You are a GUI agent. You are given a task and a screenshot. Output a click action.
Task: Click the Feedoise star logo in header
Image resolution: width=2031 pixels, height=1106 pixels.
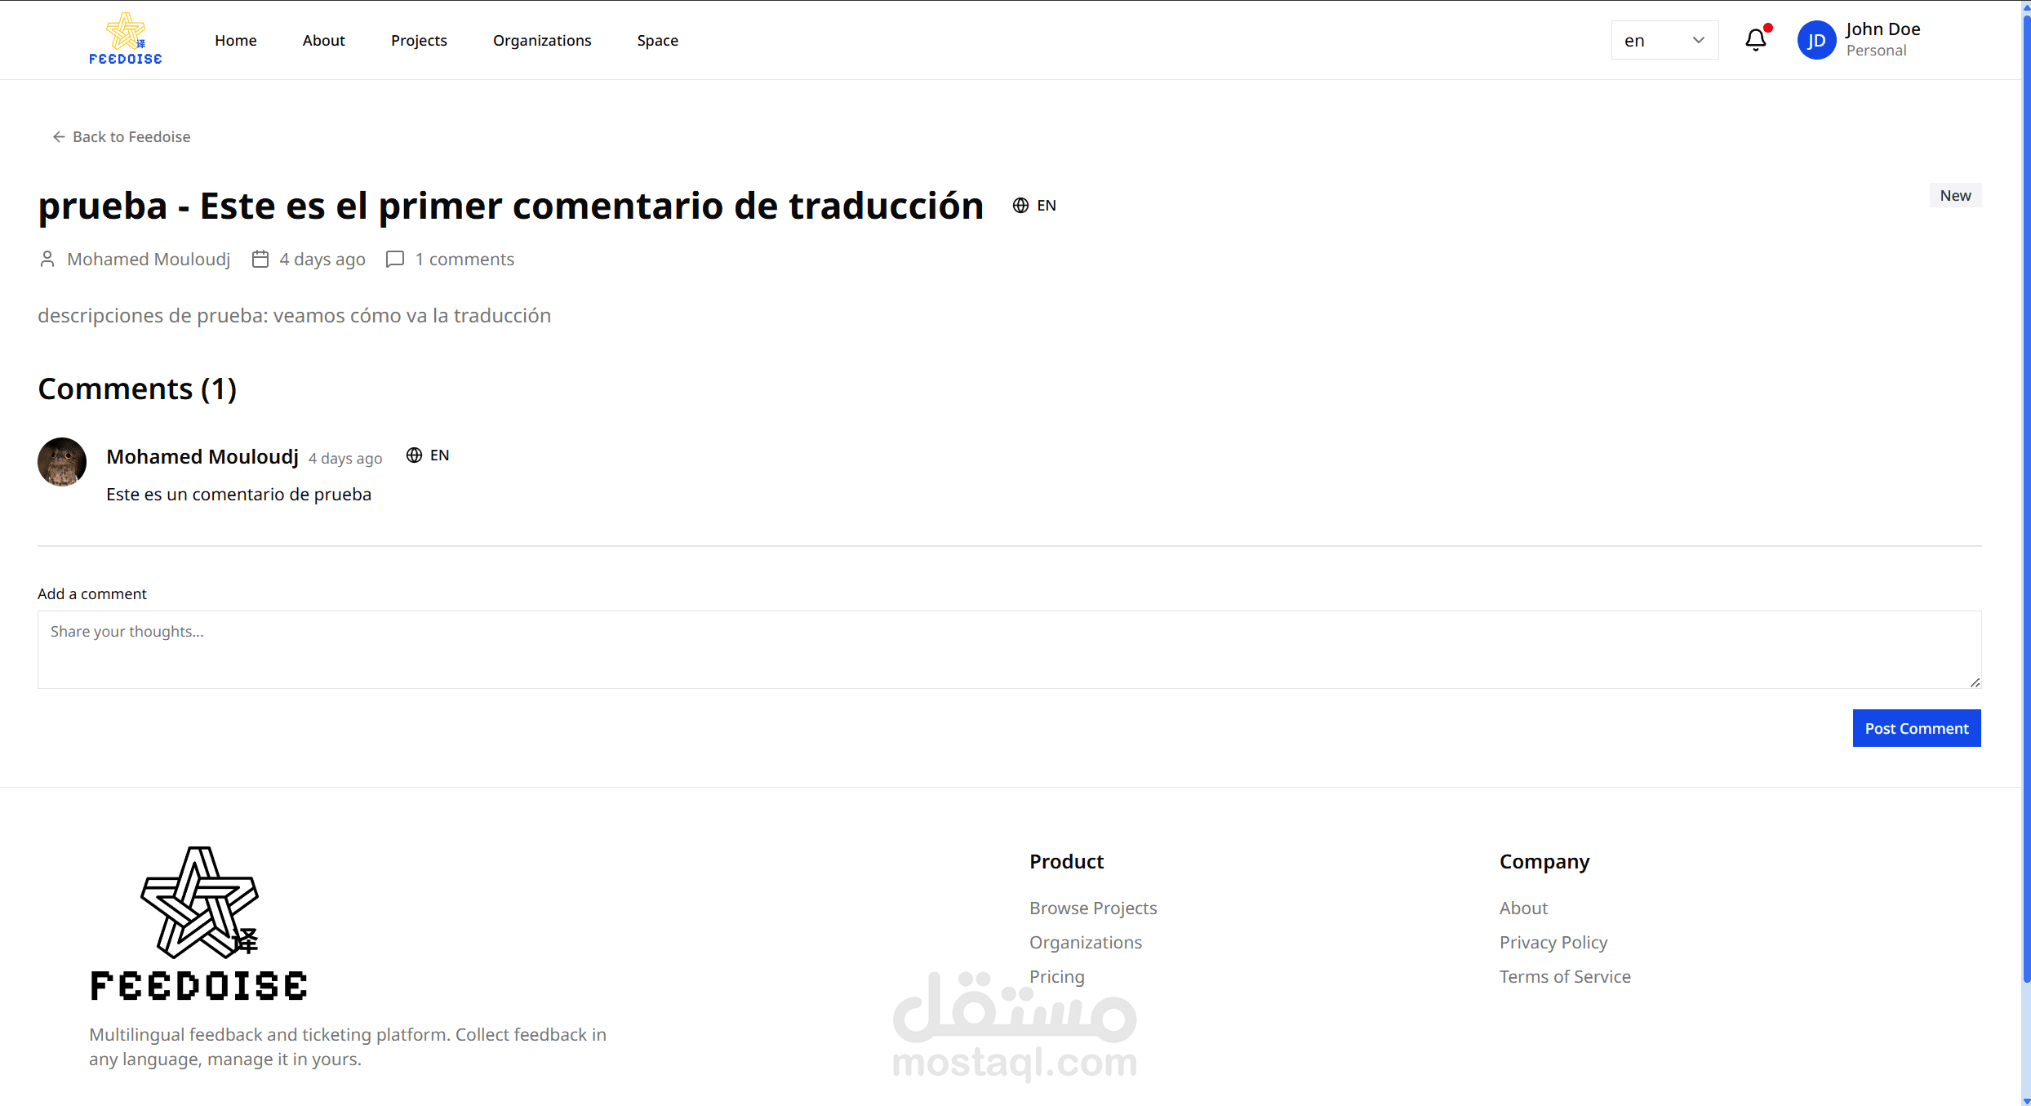(x=126, y=38)
